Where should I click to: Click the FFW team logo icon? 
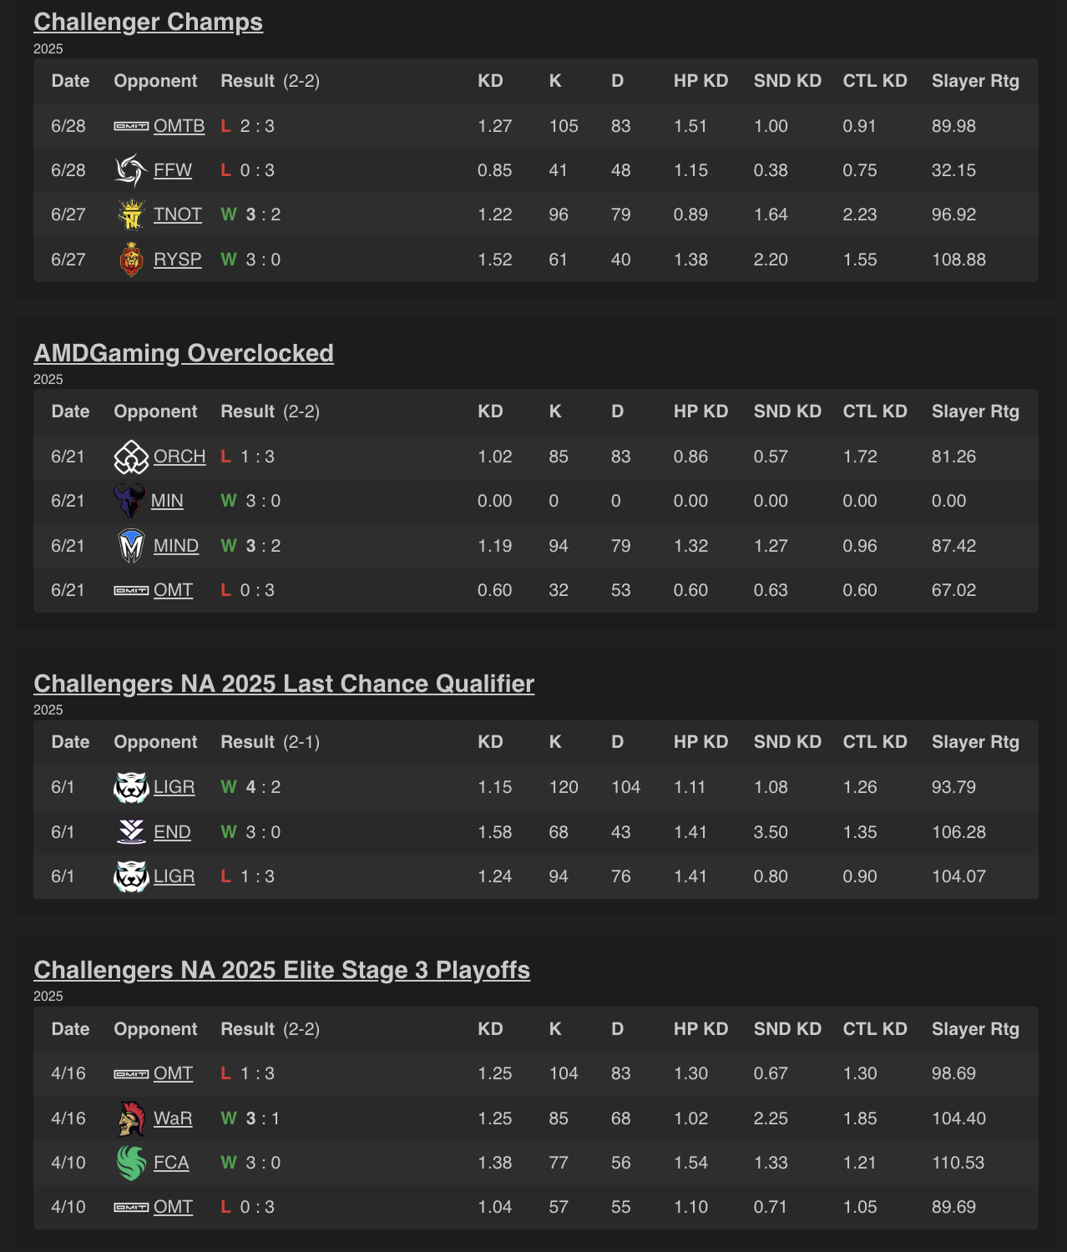click(x=131, y=170)
